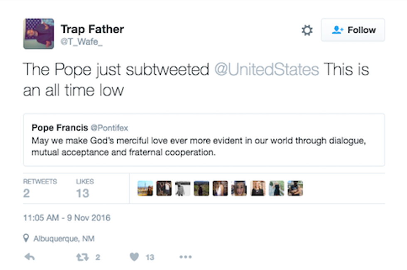Image resolution: width=407 pixels, height=270 pixels.
Task: View the list of 2 retweets
Action: [x=40, y=188]
